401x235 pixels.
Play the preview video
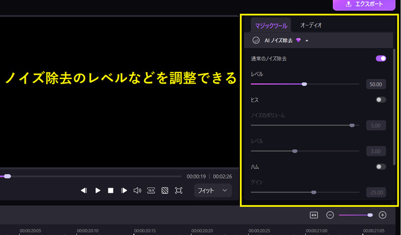(98, 190)
